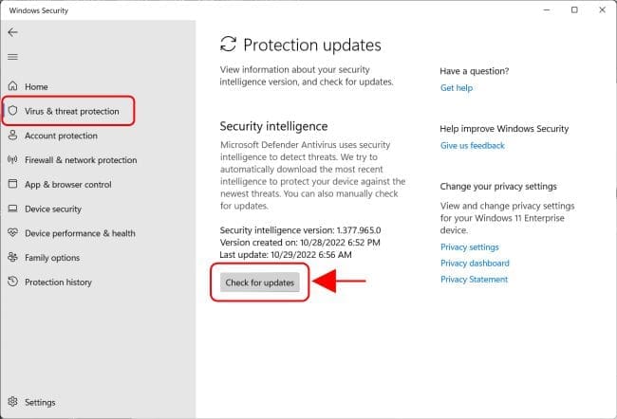617x419 pixels.
Task: Open the Privacy settings link
Action: (x=470, y=247)
